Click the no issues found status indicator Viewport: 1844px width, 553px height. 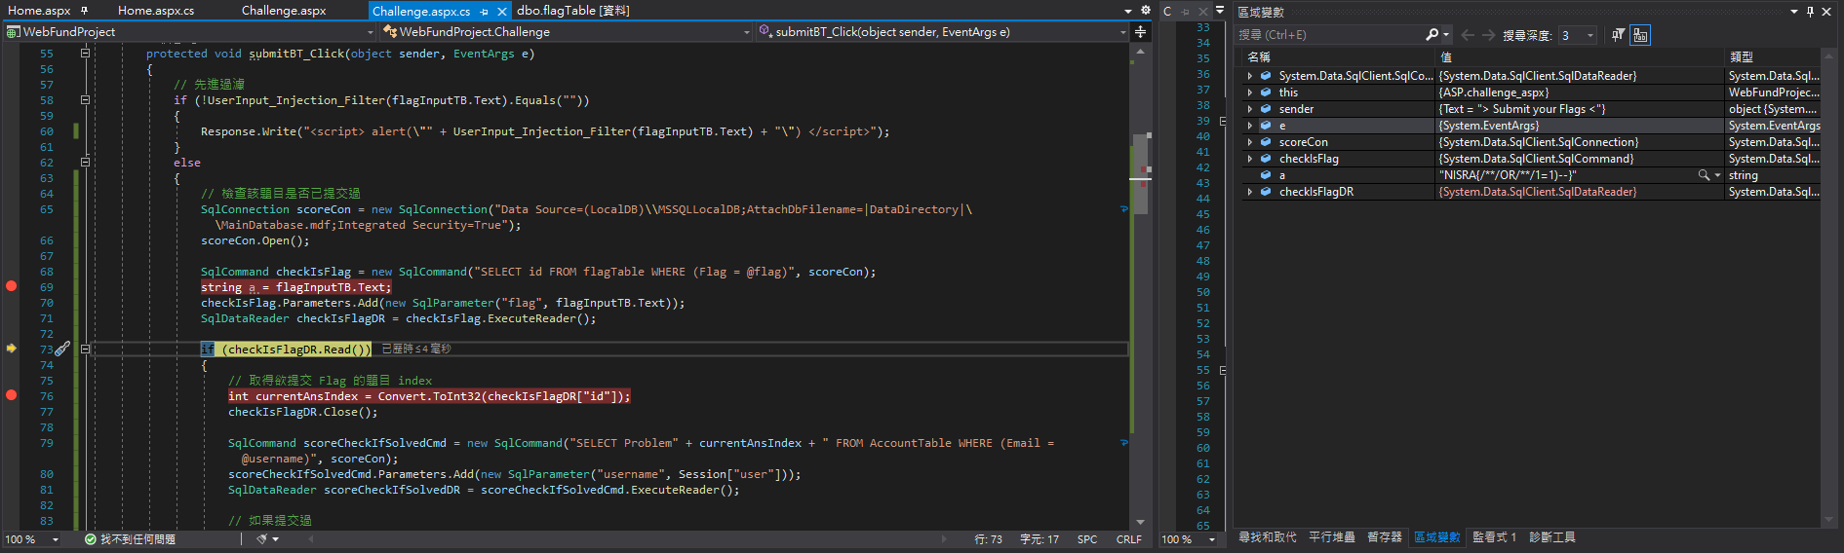pos(130,539)
